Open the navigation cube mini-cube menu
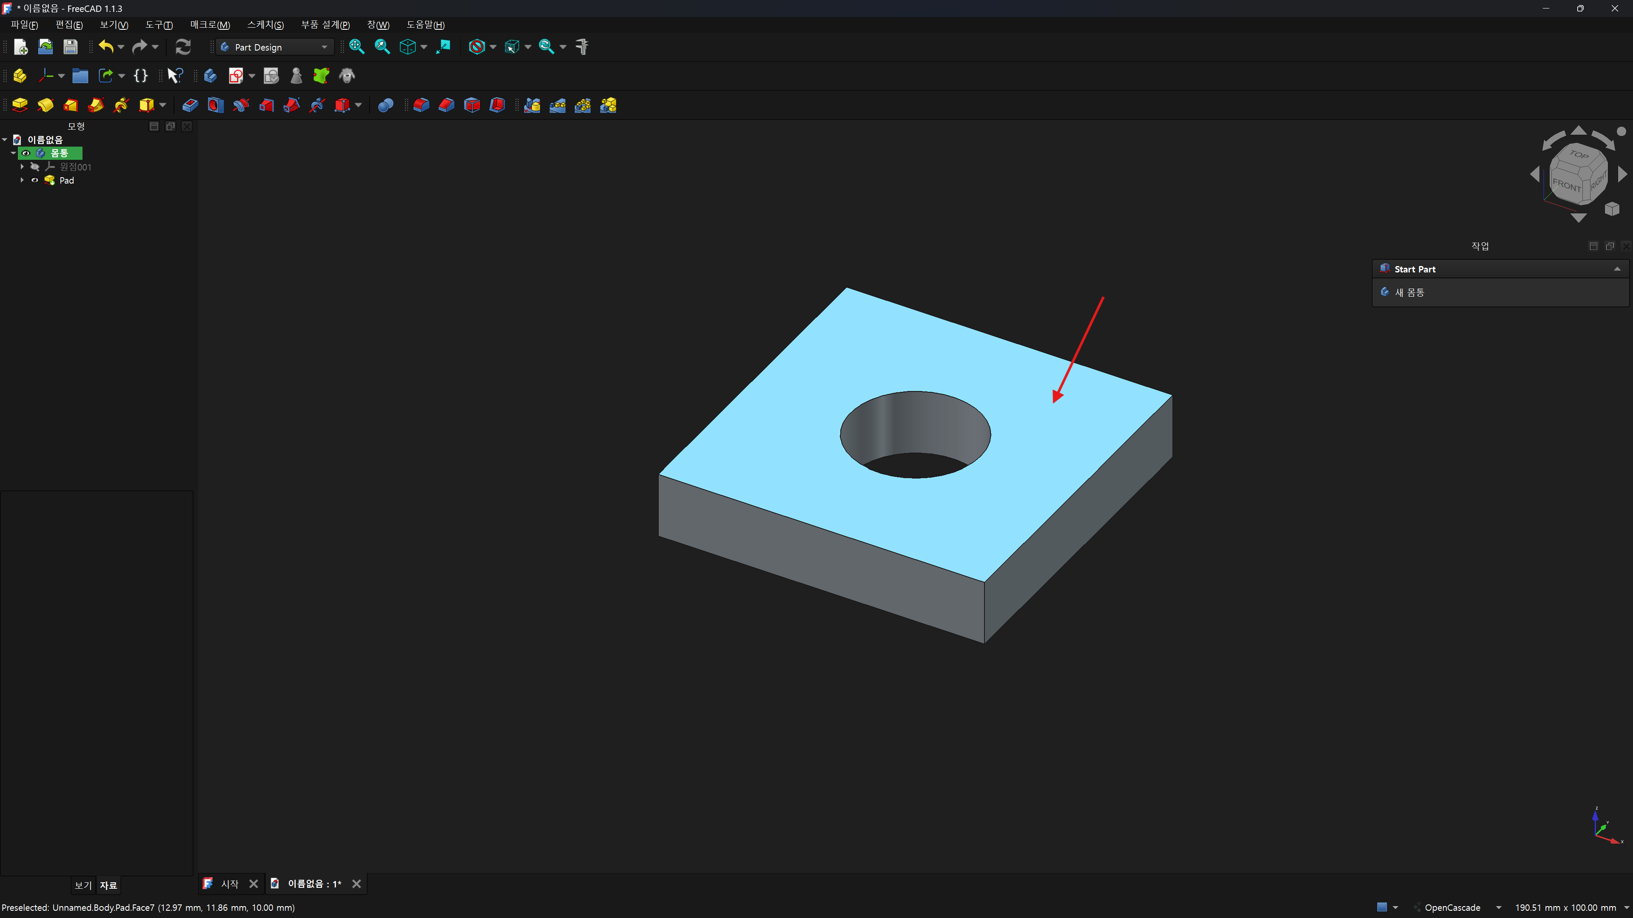The width and height of the screenshot is (1633, 918). click(1612, 208)
